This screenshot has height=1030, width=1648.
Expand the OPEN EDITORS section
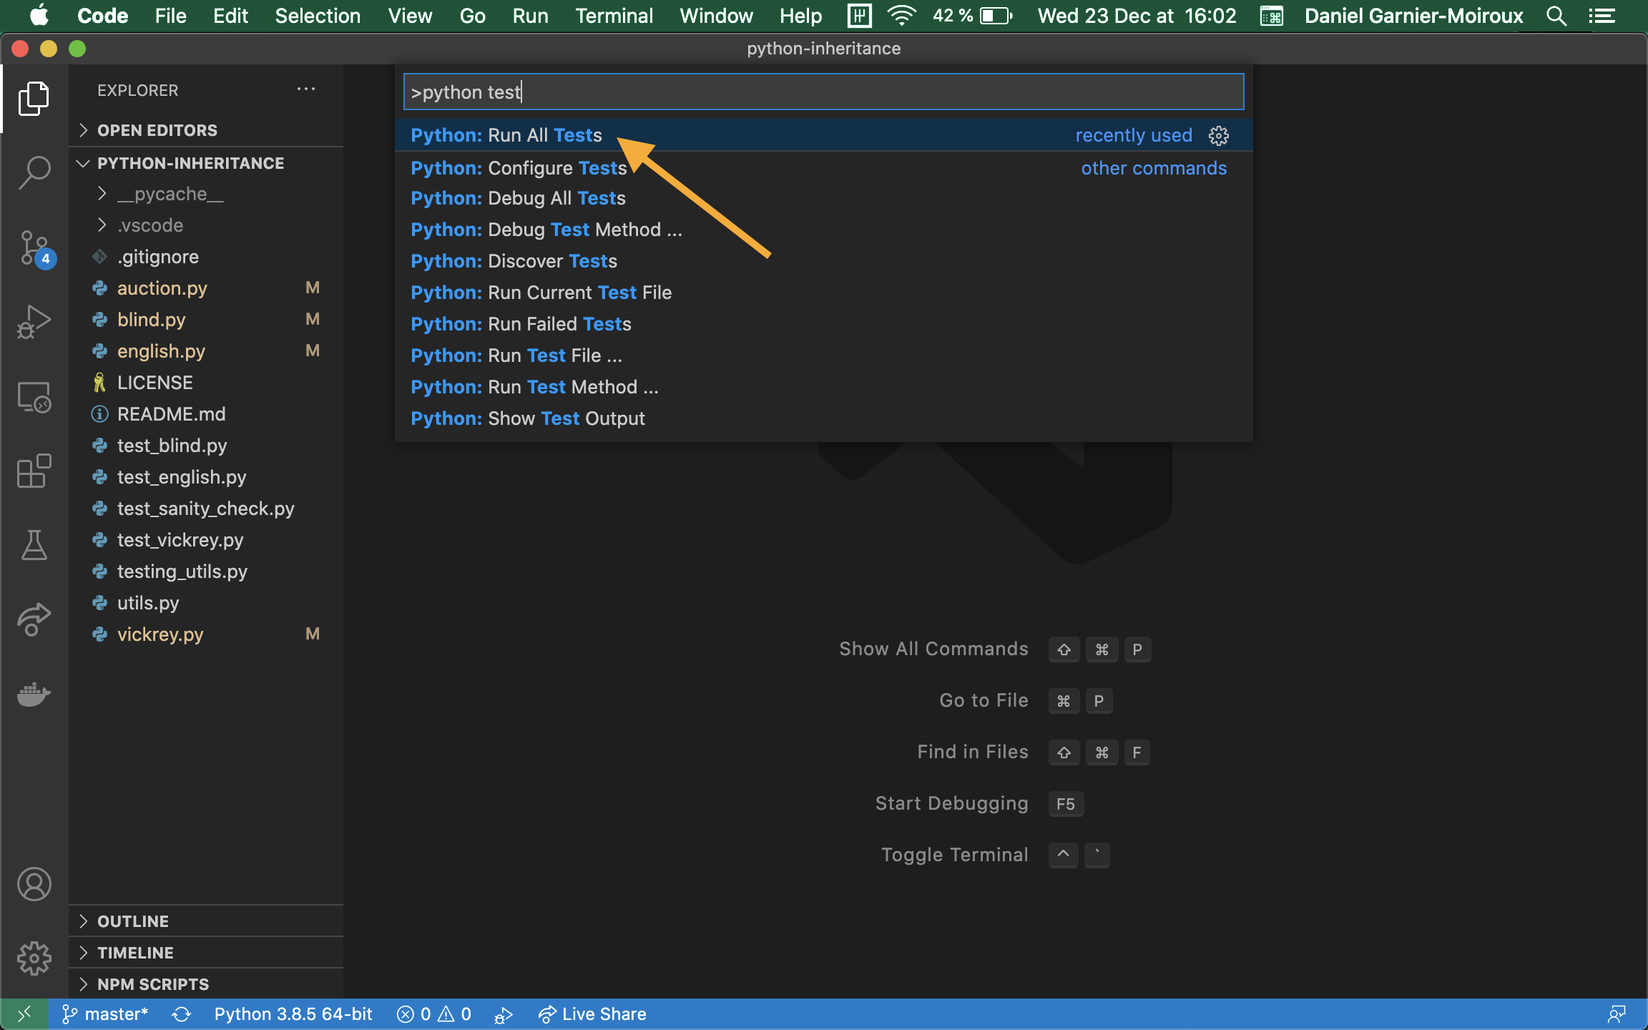[157, 130]
